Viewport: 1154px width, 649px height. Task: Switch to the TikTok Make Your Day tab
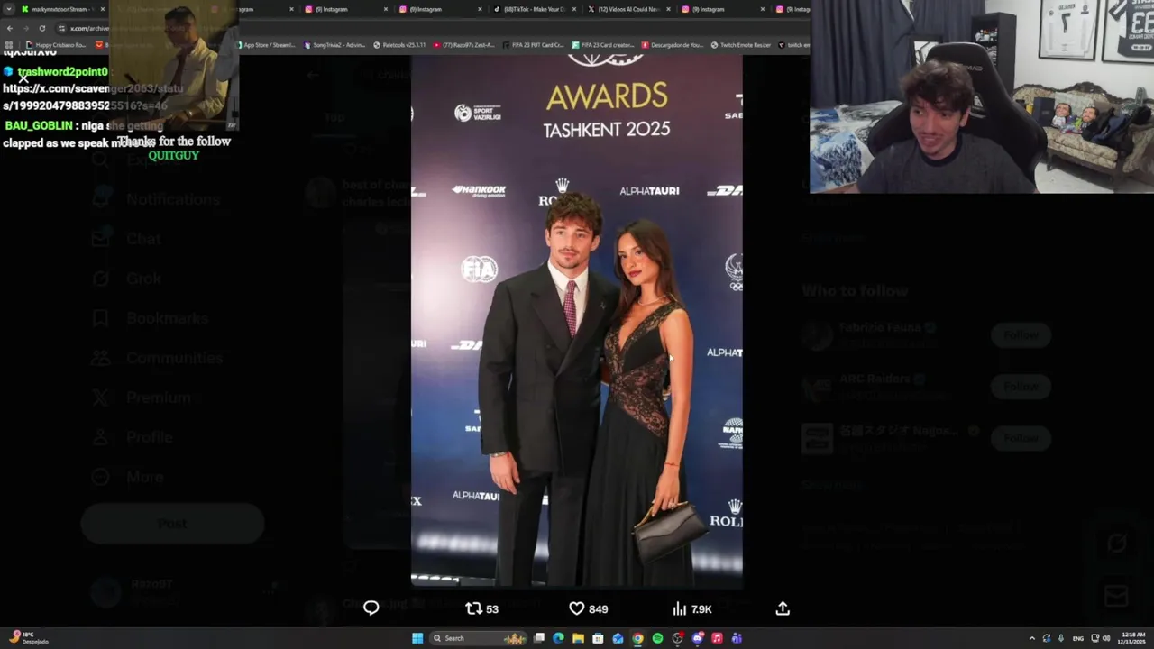535,9
